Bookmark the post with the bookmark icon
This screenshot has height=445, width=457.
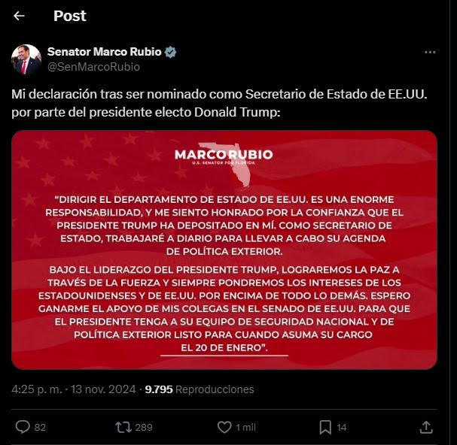(325, 427)
